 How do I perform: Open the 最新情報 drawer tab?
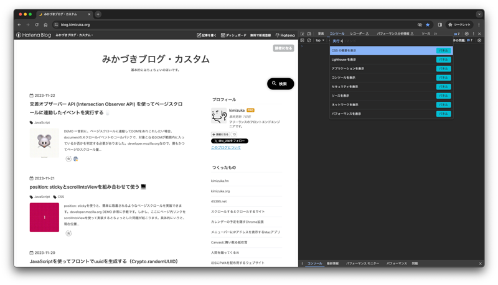point(332,263)
